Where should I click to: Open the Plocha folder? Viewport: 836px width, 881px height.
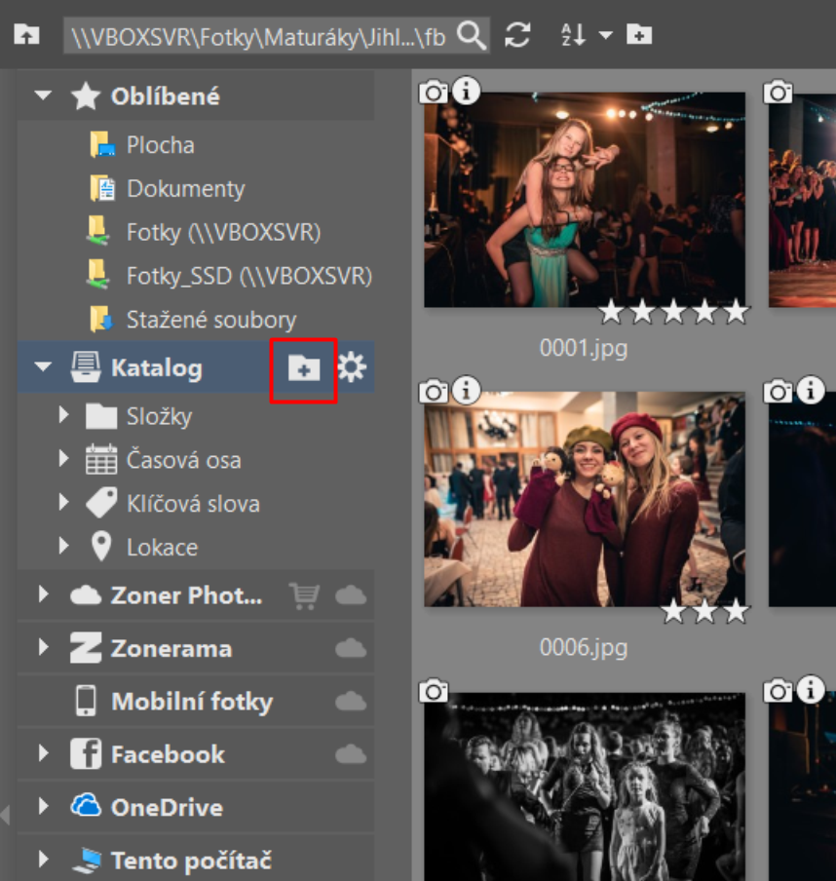(x=160, y=145)
